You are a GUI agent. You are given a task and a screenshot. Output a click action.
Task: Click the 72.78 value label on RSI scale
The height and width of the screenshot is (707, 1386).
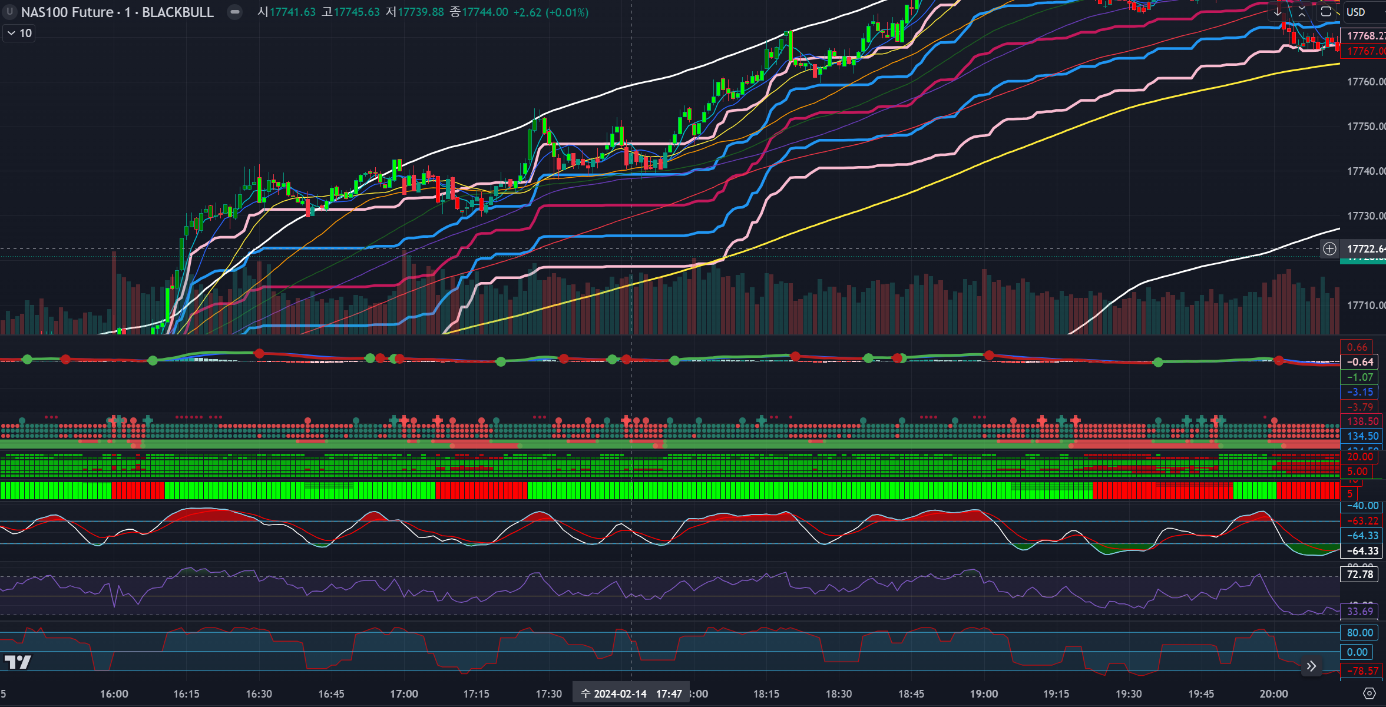tap(1359, 575)
